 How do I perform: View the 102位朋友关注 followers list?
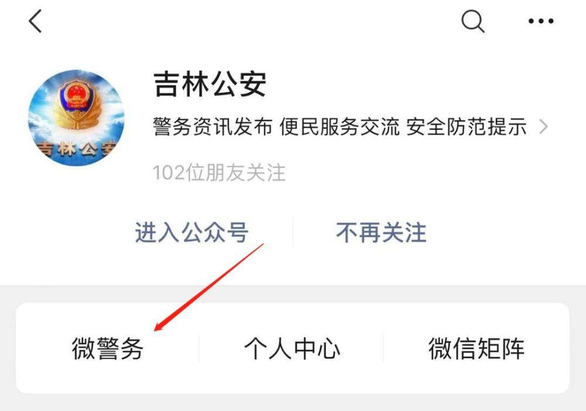click(219, 173)
